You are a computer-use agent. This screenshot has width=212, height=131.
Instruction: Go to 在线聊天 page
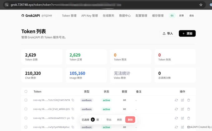pyautogui.click(x=108, y=16)
